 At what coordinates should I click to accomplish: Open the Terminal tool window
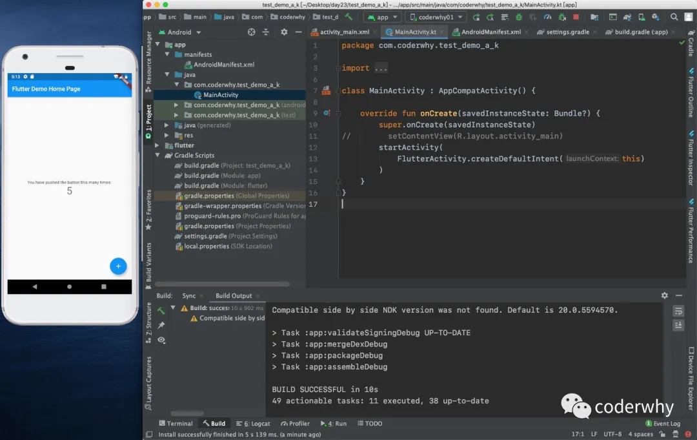pos(176,424)
